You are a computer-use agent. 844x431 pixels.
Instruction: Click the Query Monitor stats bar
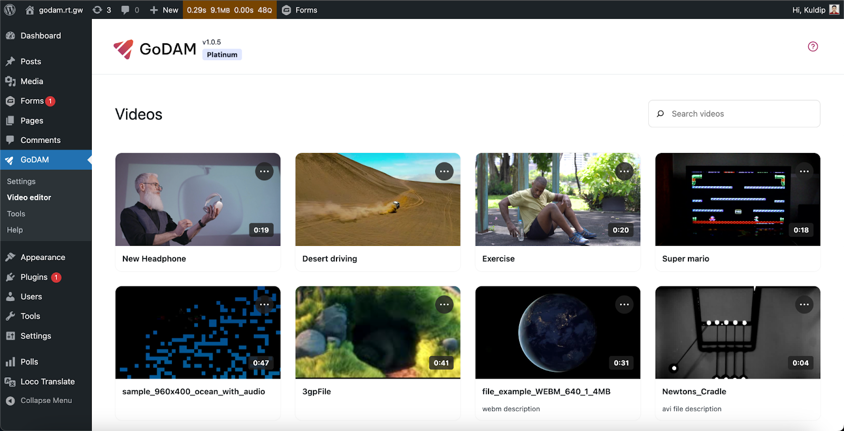[x=229, y=10]
